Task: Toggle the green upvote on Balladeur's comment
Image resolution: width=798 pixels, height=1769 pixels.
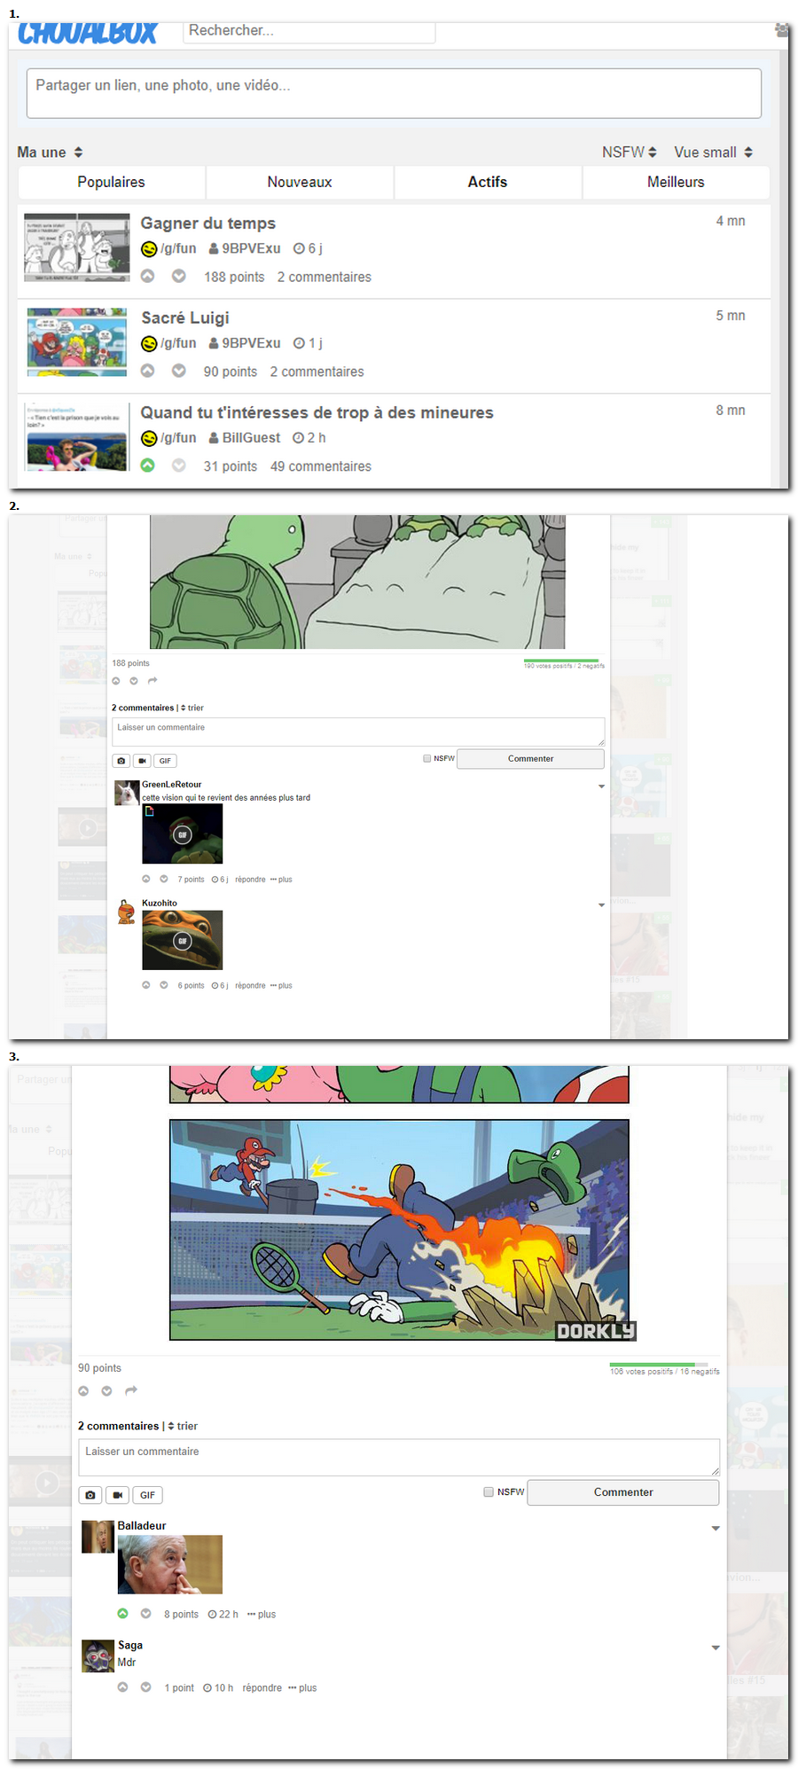Action: [123, 1614]
